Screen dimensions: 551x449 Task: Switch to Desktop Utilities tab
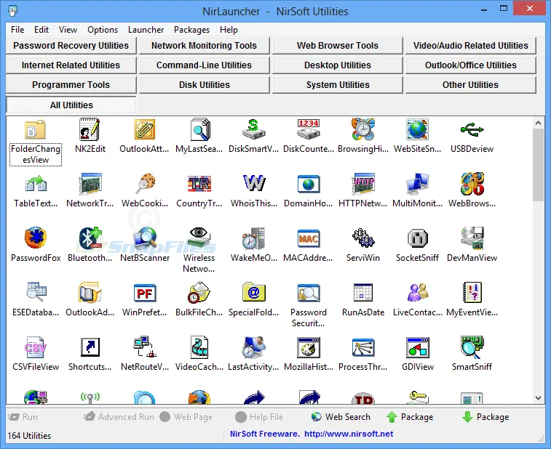click(337, 65)
